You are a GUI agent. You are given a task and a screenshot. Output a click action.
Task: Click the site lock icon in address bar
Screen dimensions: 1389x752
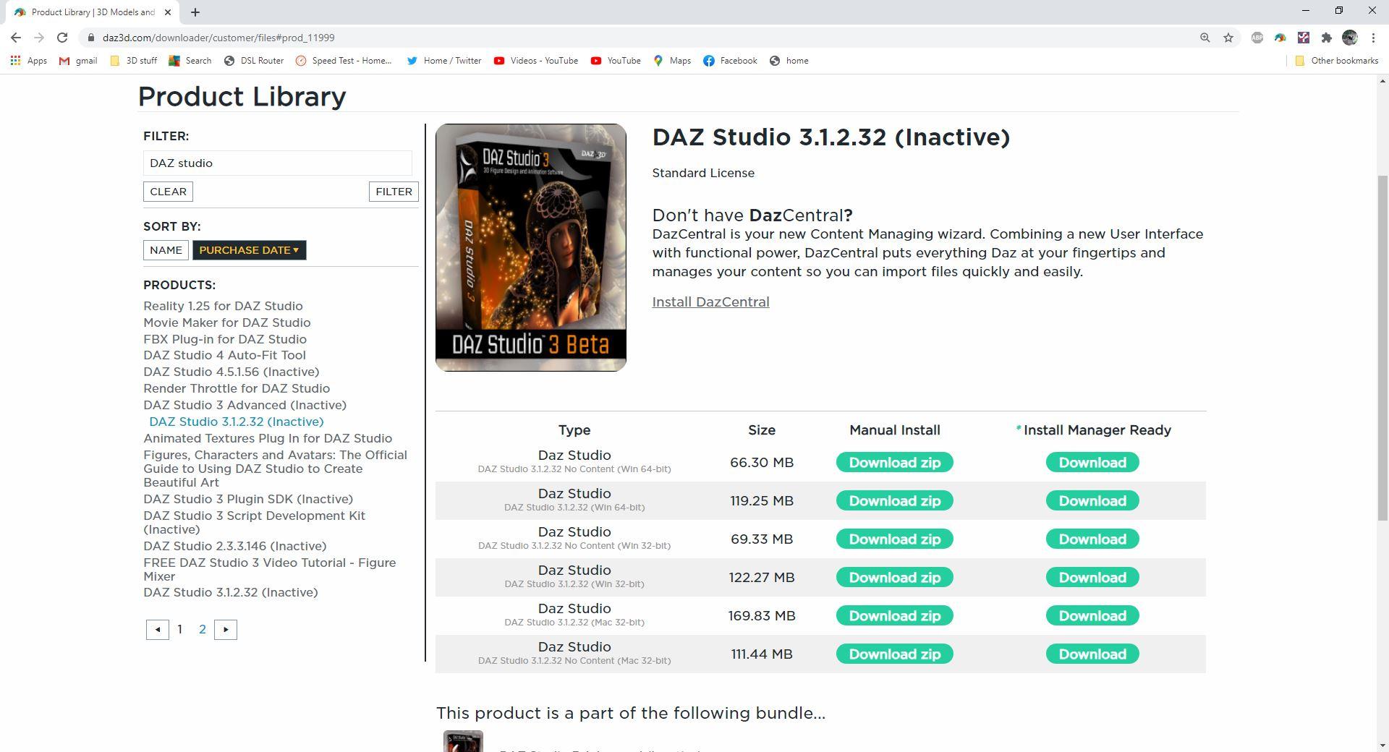tap(90, 38)
